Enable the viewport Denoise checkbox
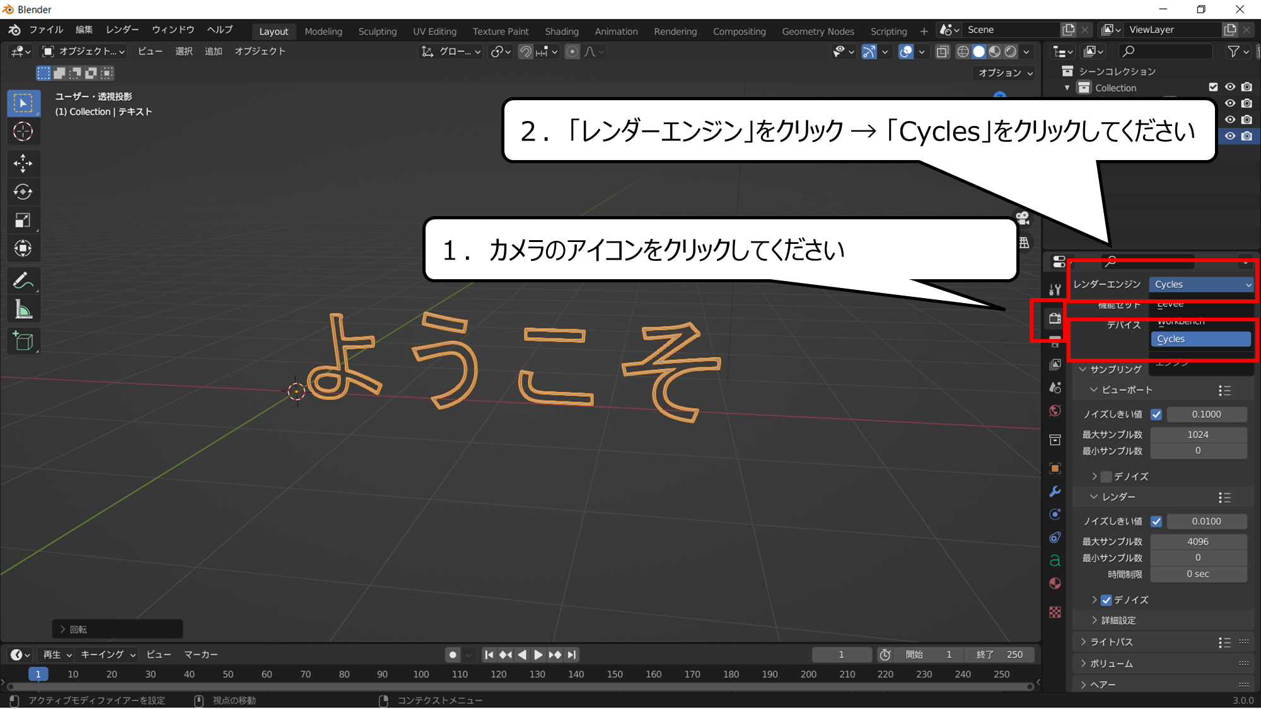Viewport: 1261px width, 709px height. pos(1107,476)
